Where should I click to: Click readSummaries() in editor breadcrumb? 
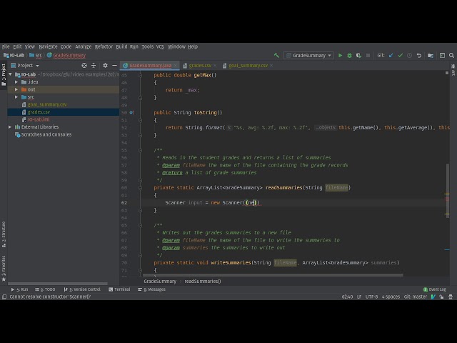pos(203,281)
